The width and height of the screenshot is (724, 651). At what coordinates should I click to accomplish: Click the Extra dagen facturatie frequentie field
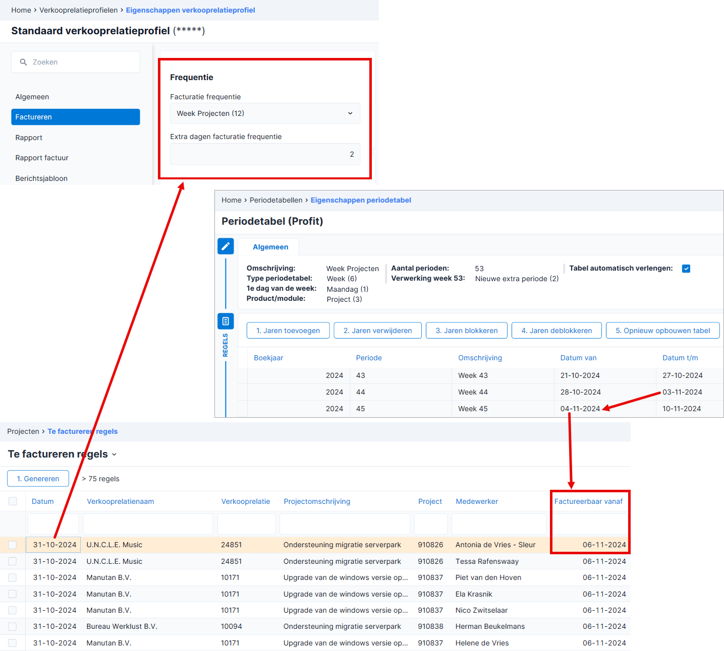click(x=265, y=154)
